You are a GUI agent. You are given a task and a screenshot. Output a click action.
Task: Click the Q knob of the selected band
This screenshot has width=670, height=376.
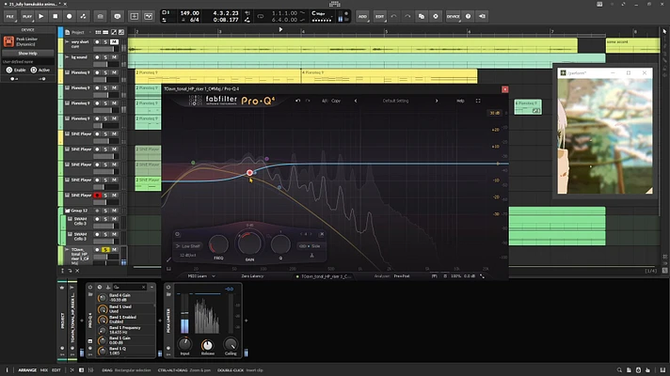[280, 244]
